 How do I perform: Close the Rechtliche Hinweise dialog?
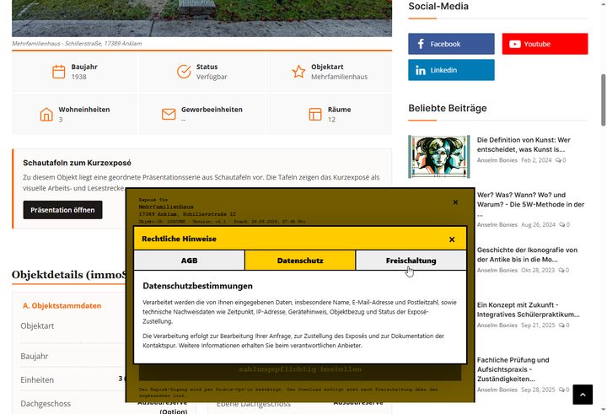tap(452, 239)
